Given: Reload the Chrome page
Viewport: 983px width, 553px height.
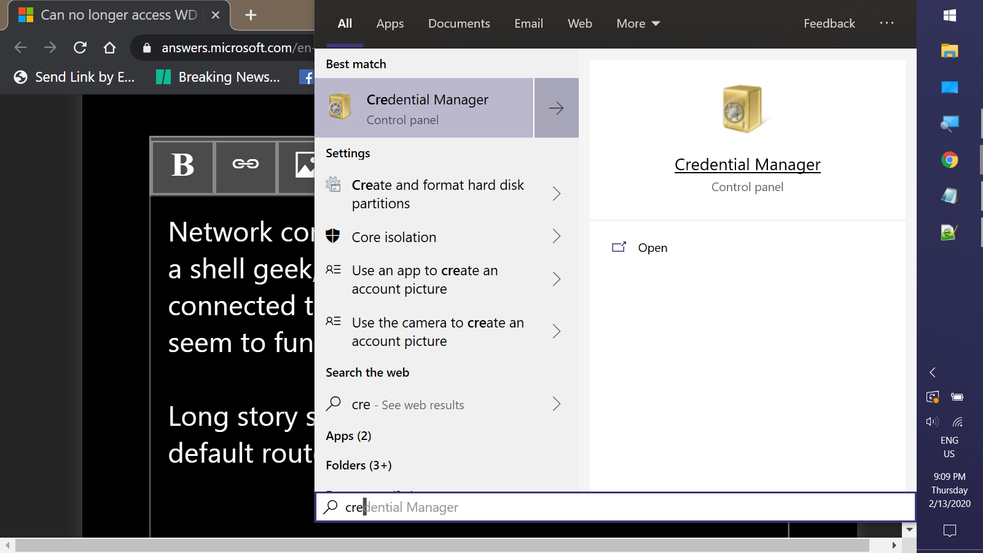Looking at the screenshot, I should (80, 47).
